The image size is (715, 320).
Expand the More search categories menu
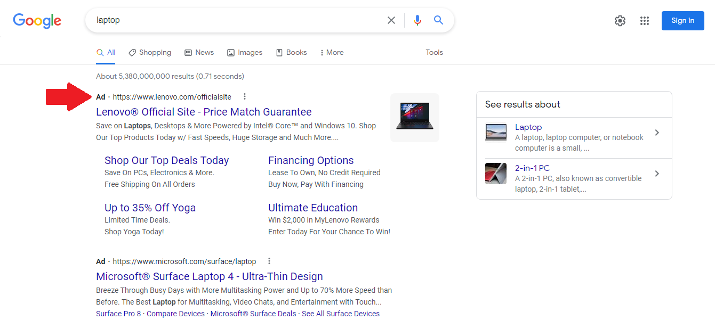[x=332, y=53]
